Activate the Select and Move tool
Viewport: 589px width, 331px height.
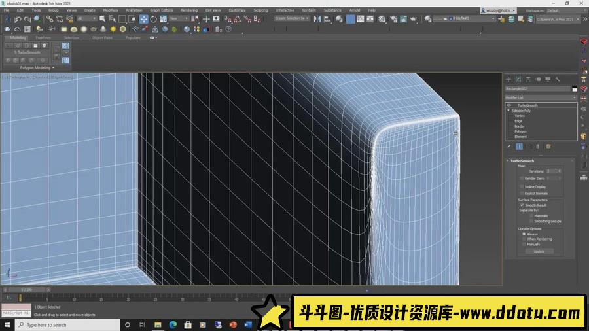pos(143,19)
